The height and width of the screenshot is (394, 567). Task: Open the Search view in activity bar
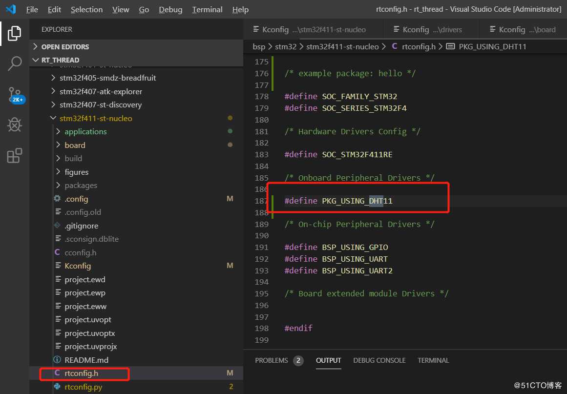point(15,63)
